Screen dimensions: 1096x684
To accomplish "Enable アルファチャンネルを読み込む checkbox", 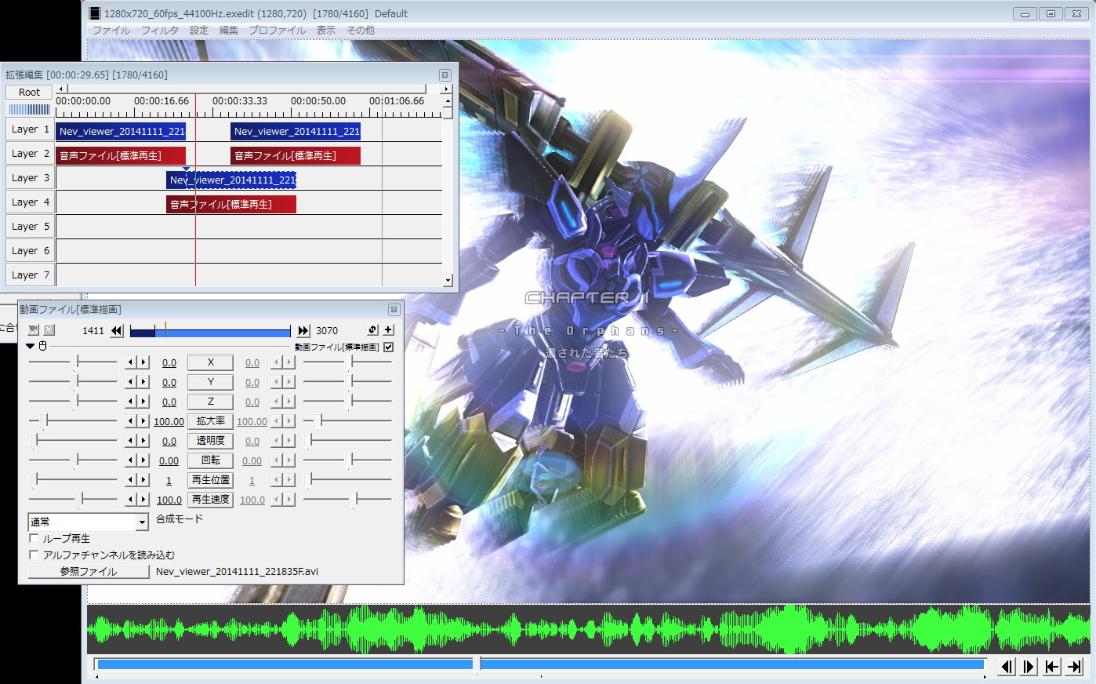I will [x=34, y=555].
